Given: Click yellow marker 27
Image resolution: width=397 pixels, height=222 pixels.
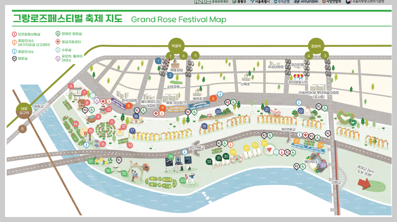Looking at the screenshot, I should 255,145.
